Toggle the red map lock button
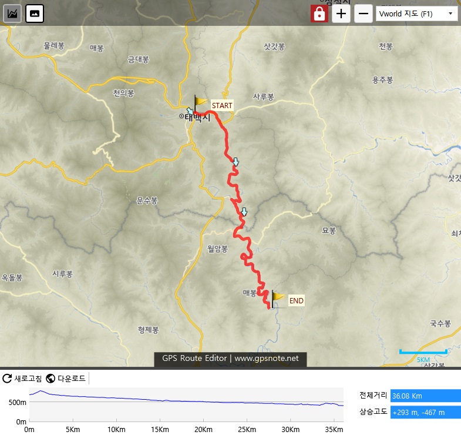This screenshot has width=461, height=445. click(319, 14)
